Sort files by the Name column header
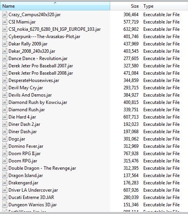This screenshot has height=214, width=188. point(55,6)
